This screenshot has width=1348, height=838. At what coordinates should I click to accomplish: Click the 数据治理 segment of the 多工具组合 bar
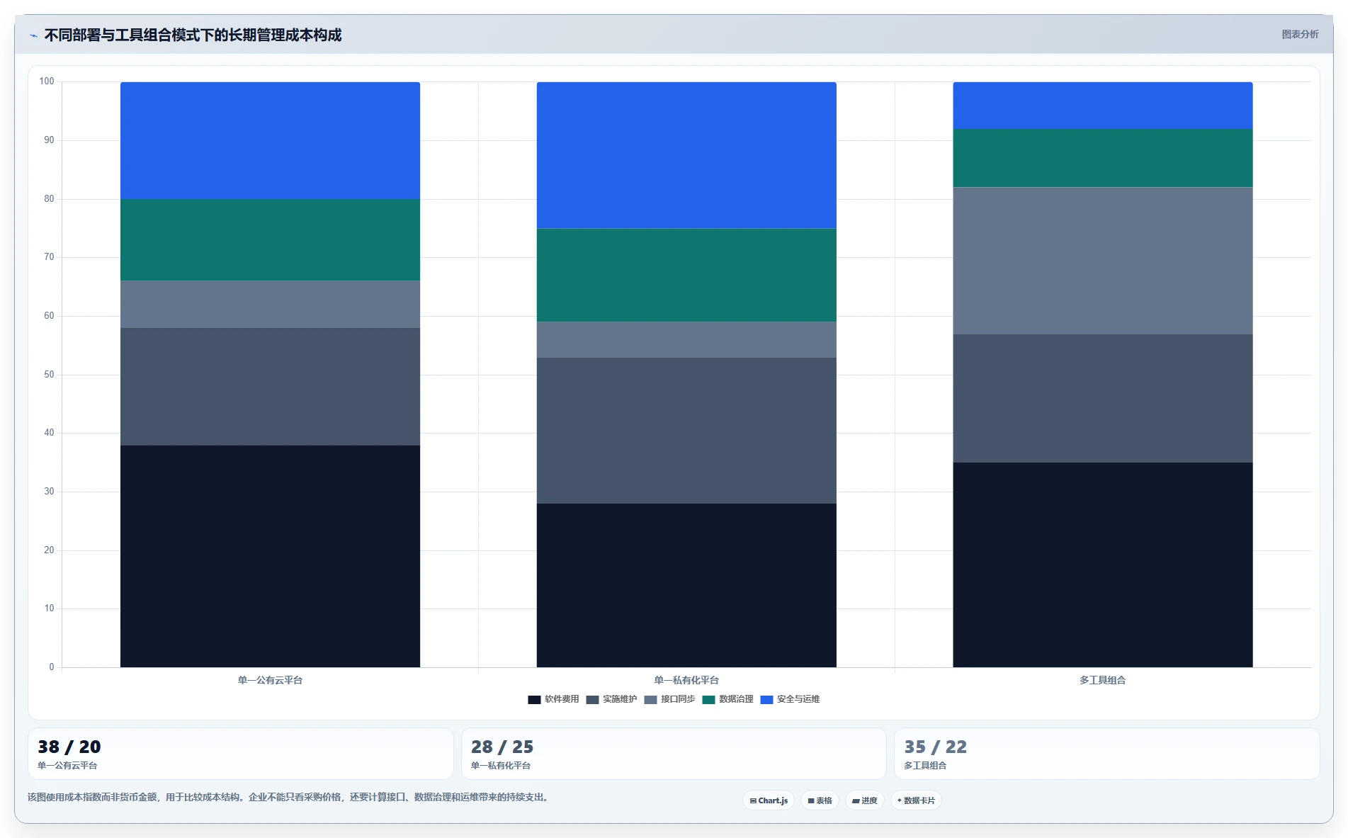click(x=1103, y=159)
